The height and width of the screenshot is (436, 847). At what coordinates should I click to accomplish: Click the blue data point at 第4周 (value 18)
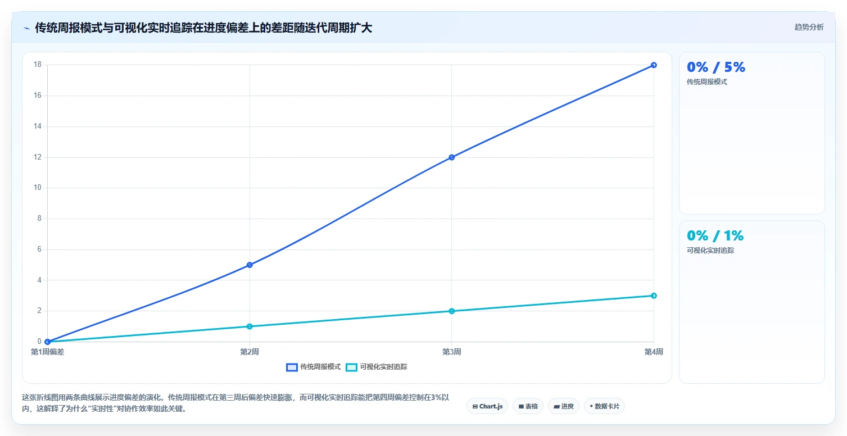click(654, 65)
